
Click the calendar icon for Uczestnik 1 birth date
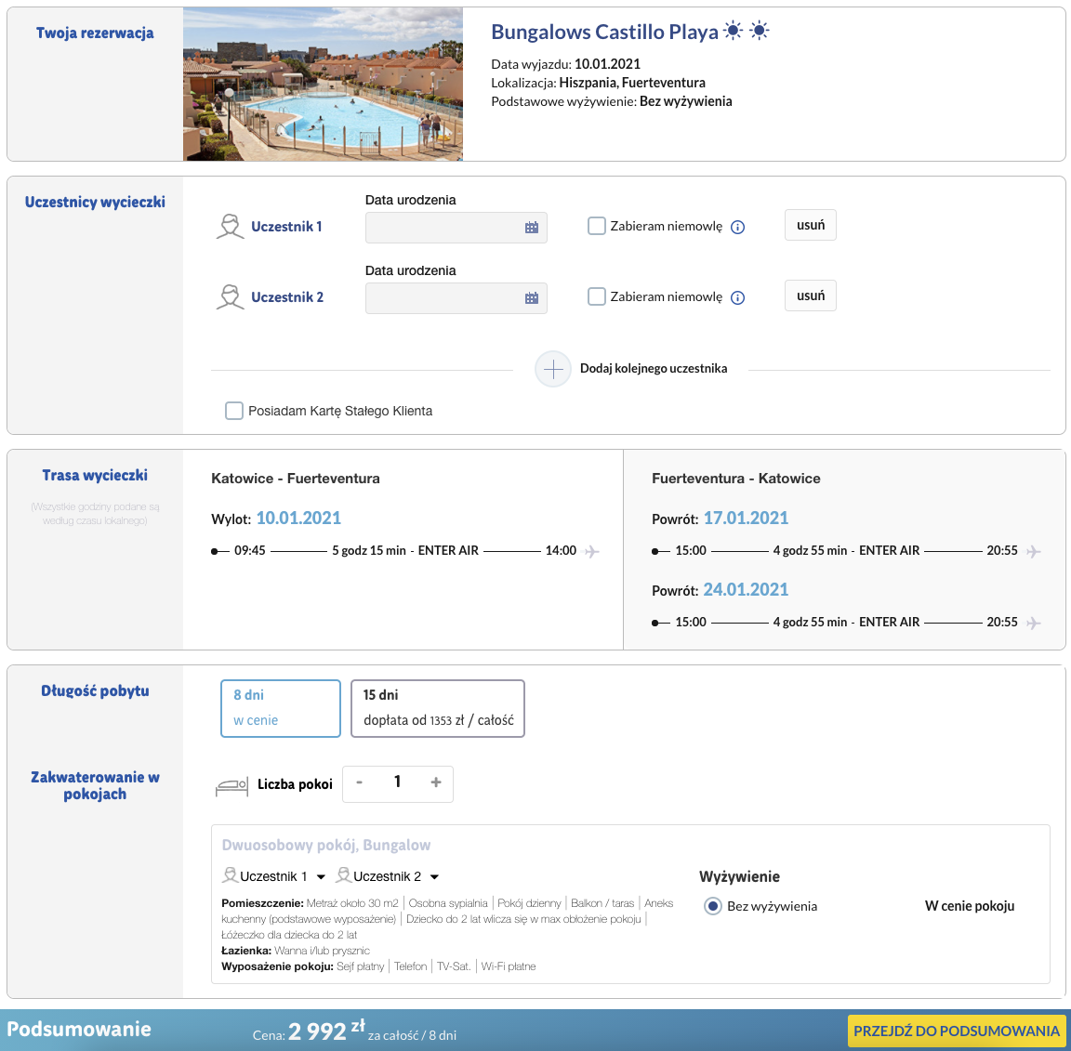532,228
